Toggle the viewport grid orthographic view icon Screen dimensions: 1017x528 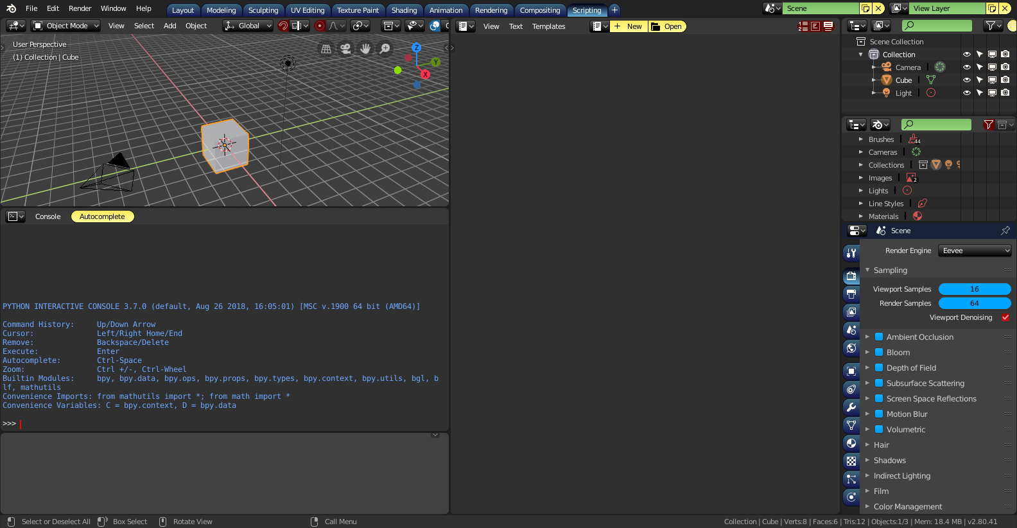coord(326,49)
